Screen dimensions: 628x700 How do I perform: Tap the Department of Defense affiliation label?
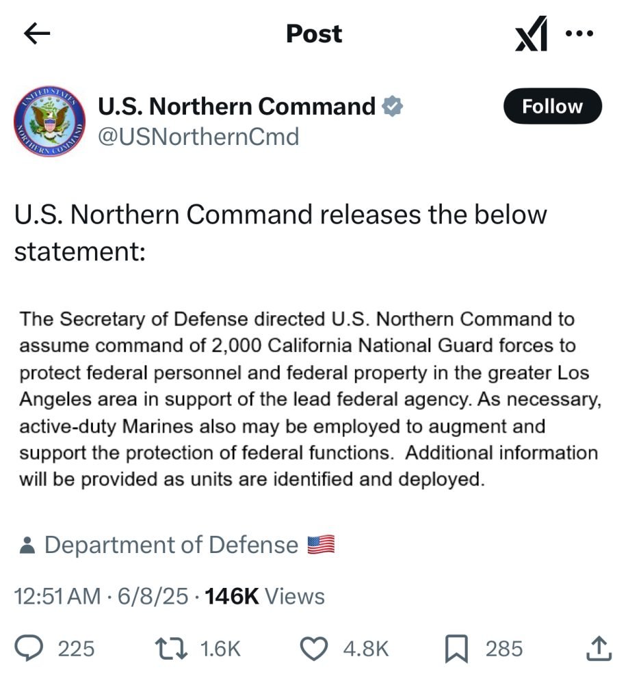click(x=171, y=545)
